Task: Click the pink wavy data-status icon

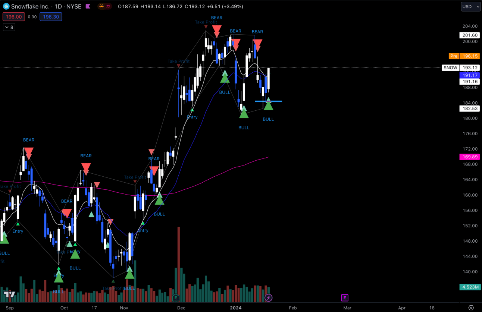Action: tap(108, 6)
